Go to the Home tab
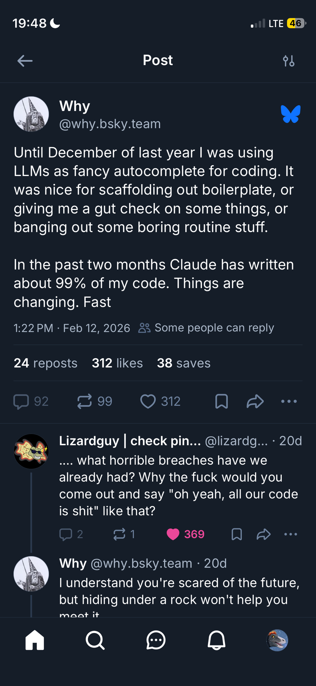 [35, 640]
